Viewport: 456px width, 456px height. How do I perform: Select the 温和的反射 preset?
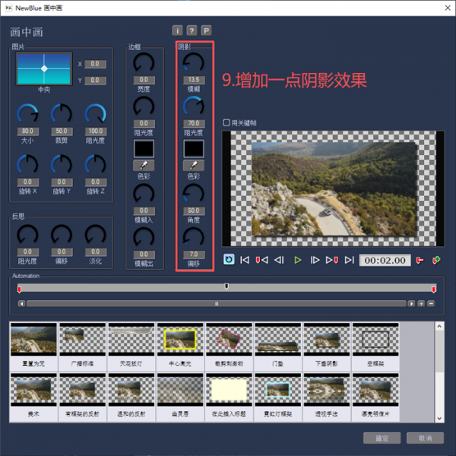(x=131, y=397)
